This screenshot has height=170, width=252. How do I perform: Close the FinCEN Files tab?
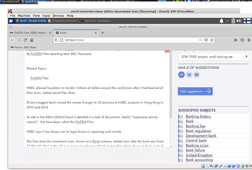point(50,33)
